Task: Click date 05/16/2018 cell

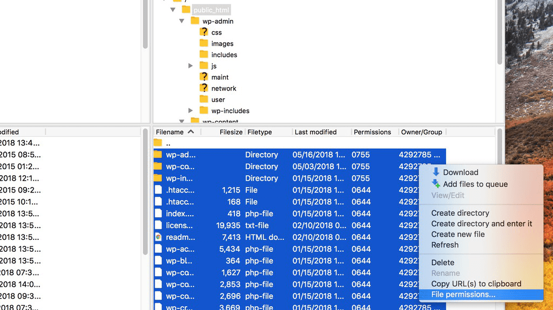Action: 319,155
